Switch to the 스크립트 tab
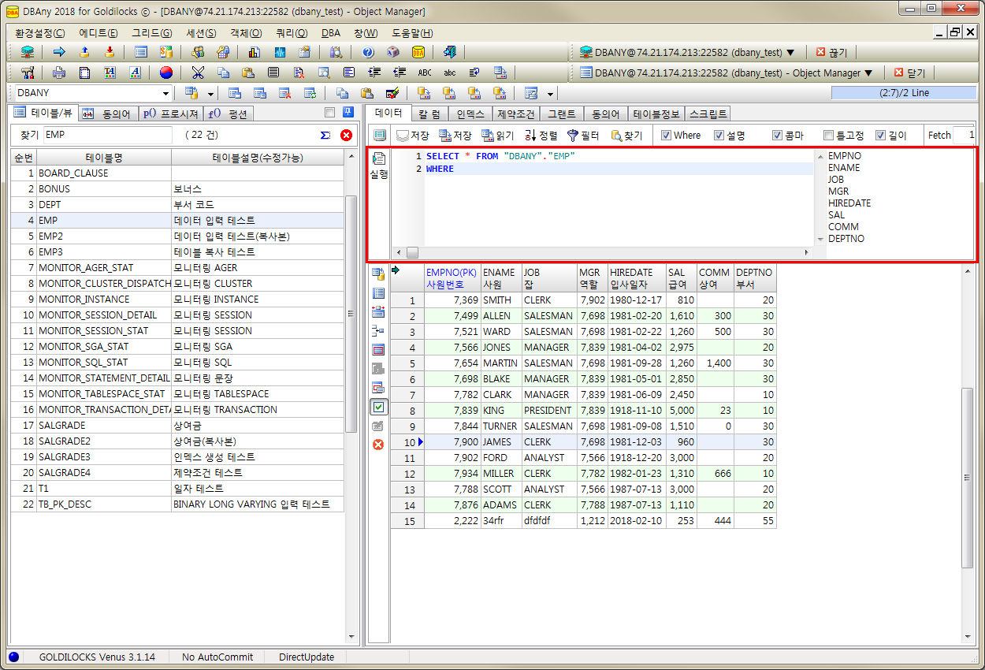The width and height of the screenshot is (985, 670). point(708,114)
